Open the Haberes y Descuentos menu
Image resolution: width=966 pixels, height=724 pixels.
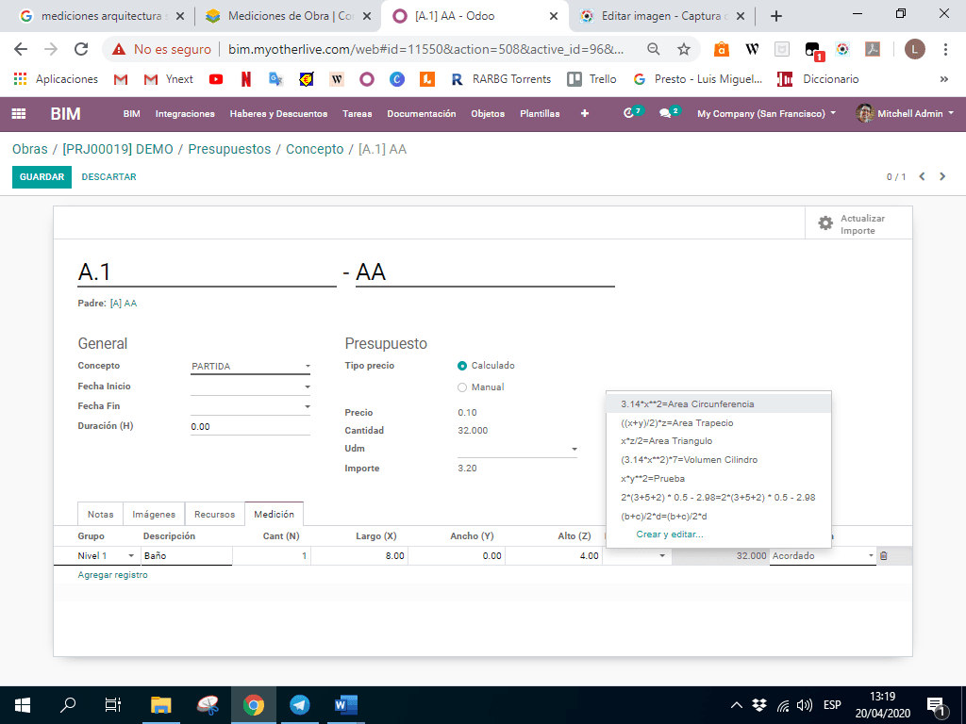click(x=278, y=113)
